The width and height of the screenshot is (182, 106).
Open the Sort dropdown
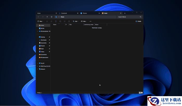coord(75,21)
